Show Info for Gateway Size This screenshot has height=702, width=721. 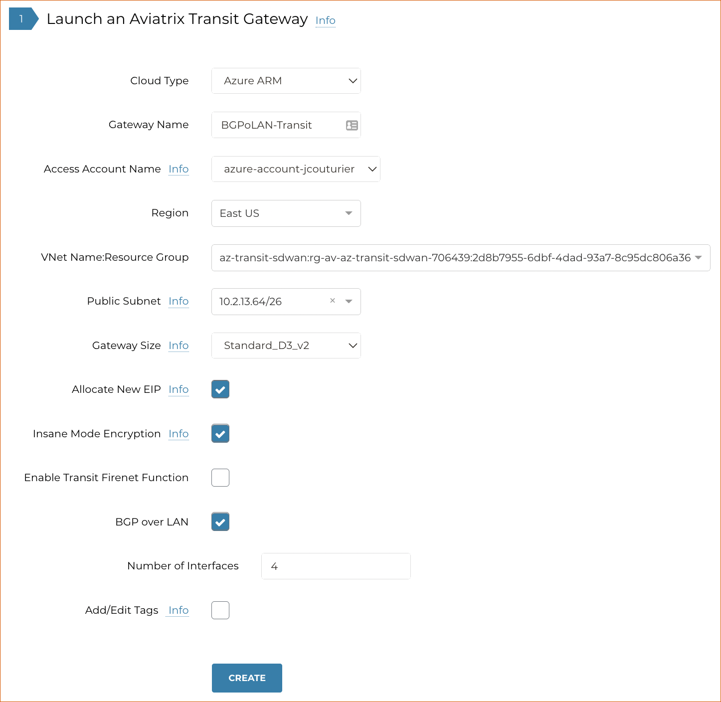[x=179, y=346]
